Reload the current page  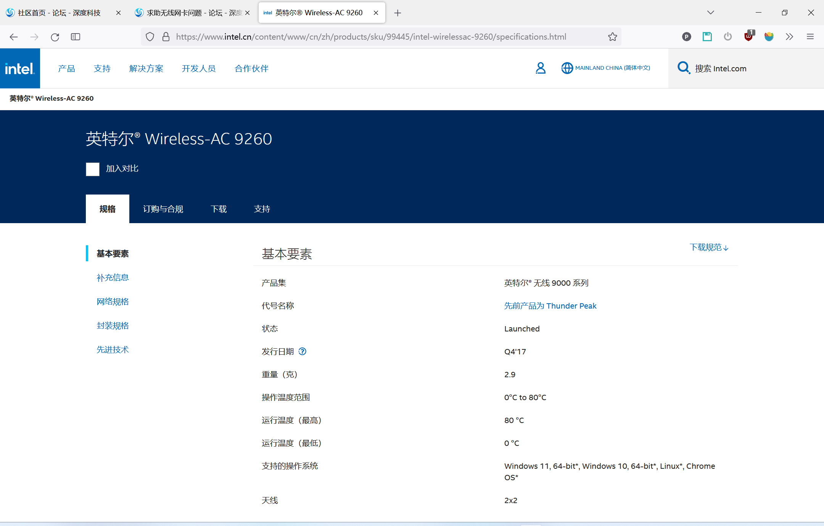tap(55, 37)
